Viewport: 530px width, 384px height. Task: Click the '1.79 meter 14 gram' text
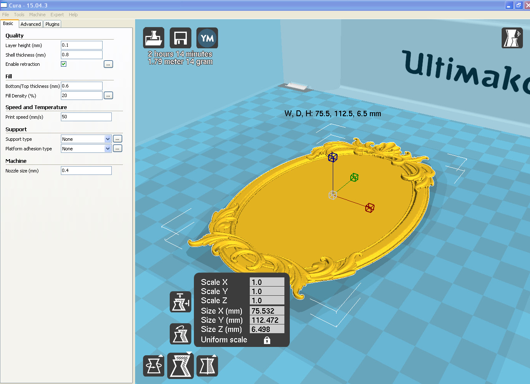coord(180,62)
